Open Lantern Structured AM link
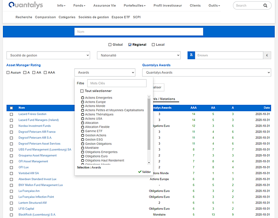This screenshot has width=278, height=218. pyautogui.click(x=32, y=203)
